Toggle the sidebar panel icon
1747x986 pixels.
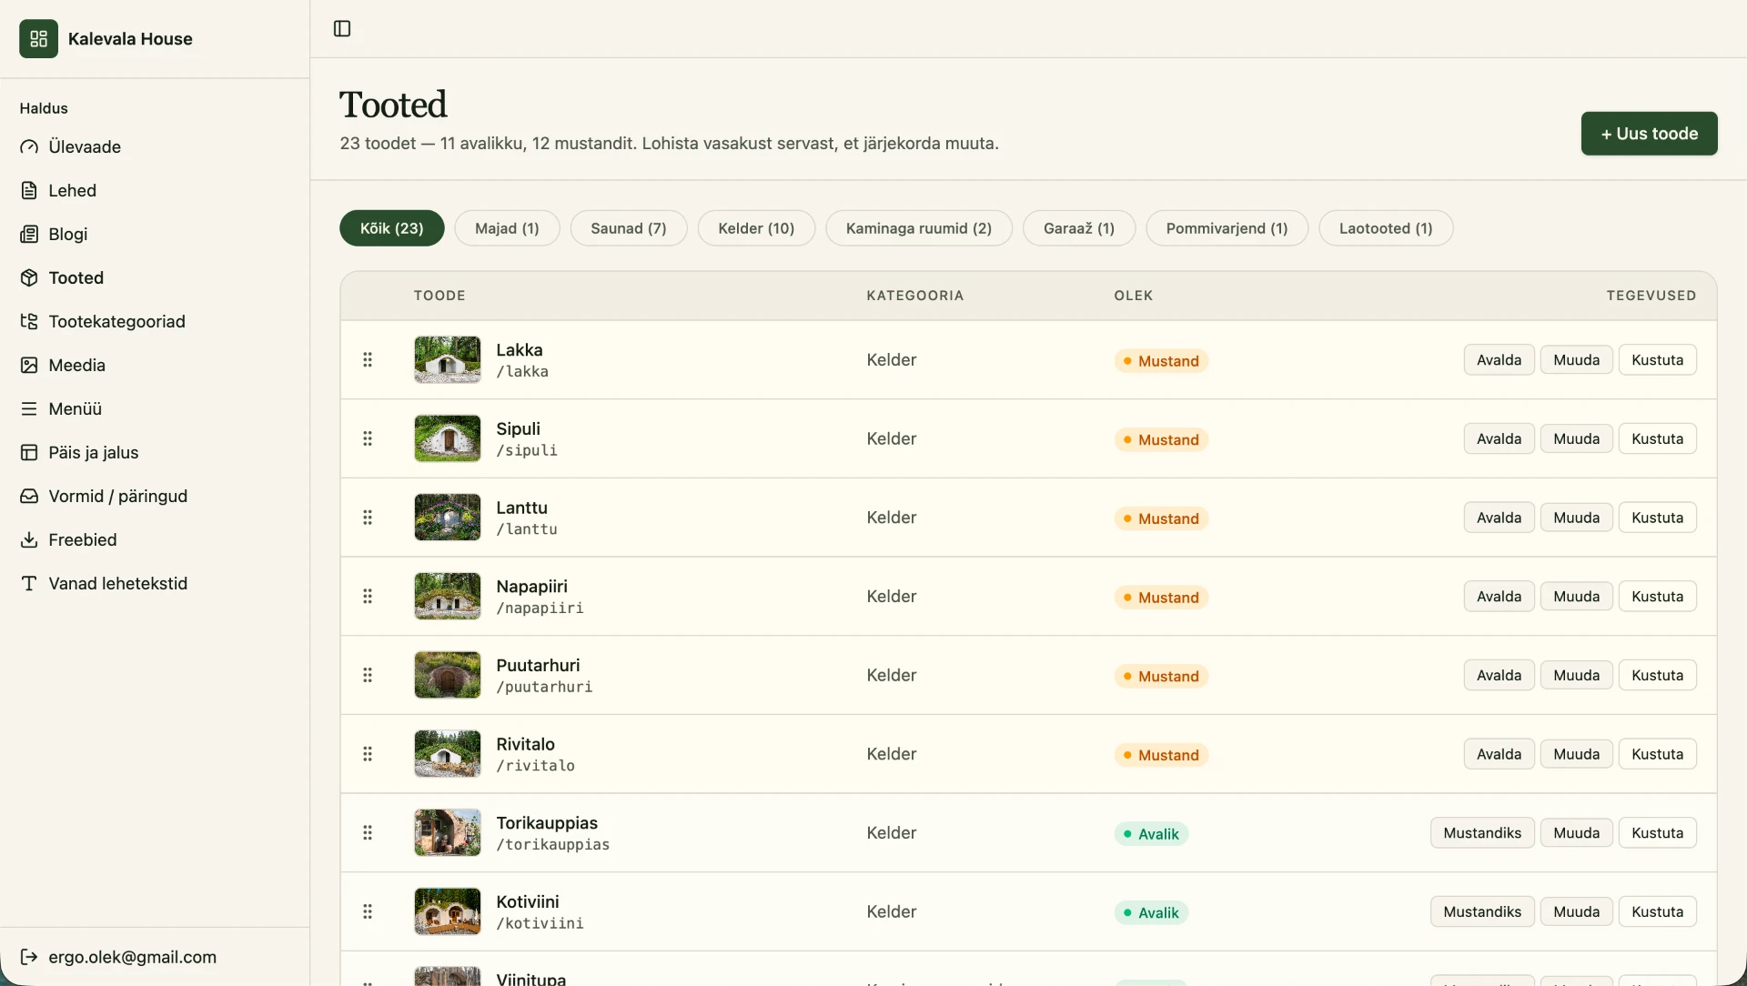342,29
